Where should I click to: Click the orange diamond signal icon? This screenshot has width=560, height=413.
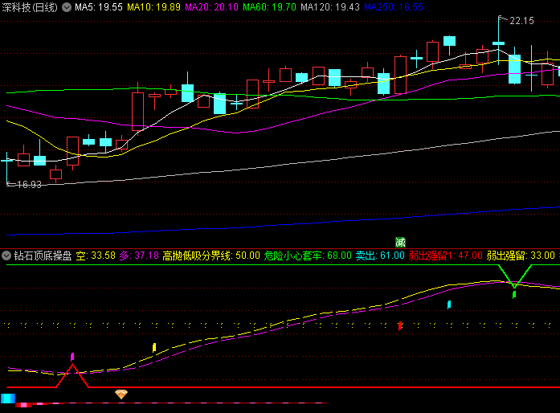click(x=121, y=395)
